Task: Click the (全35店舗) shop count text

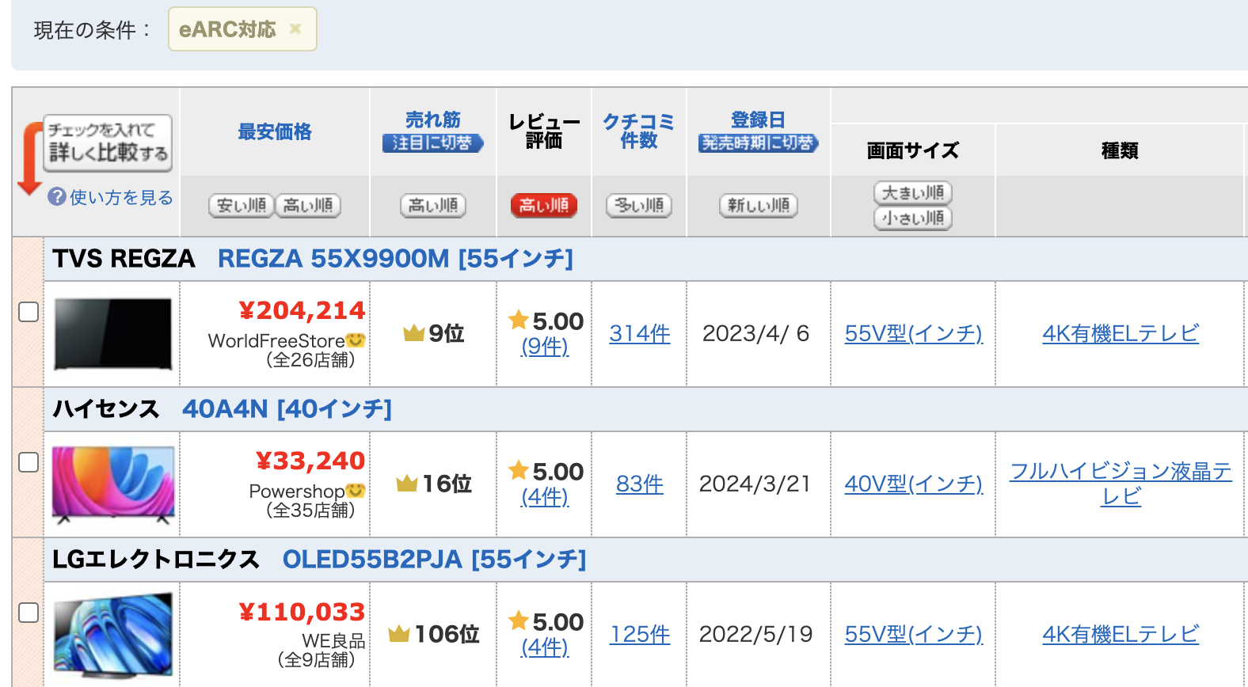Action: pos(310,511)
